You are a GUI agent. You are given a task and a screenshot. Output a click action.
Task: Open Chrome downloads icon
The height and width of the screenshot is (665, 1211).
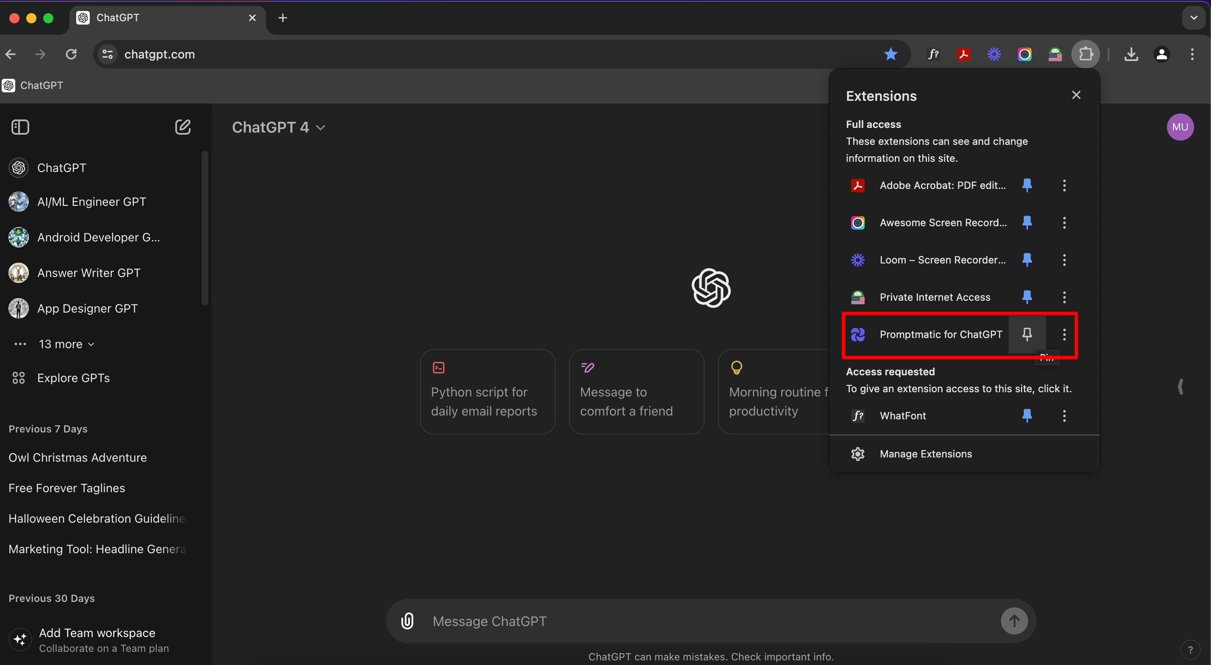tap(1131, 55)
